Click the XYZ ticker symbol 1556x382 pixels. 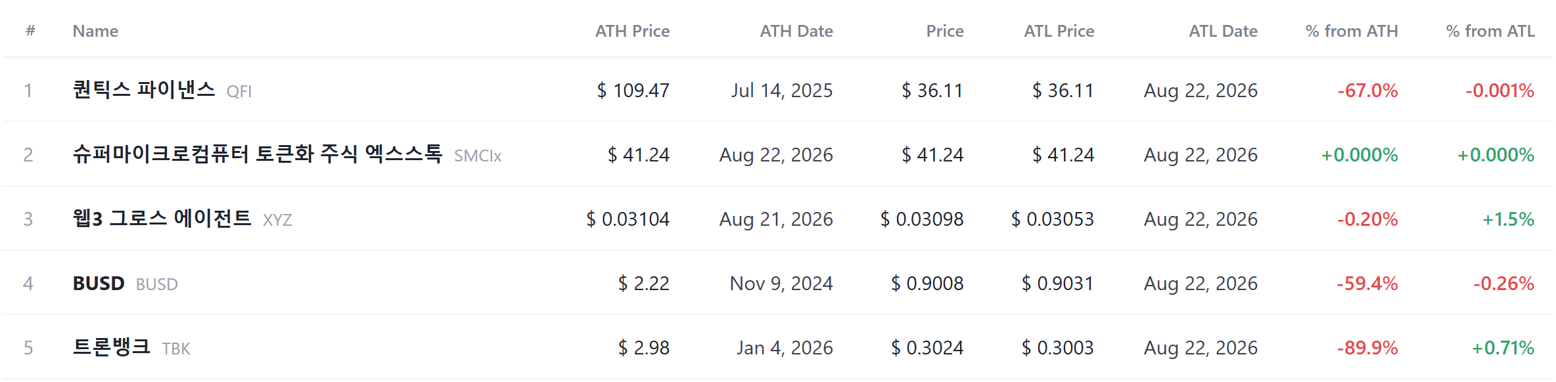pyautogui.click(x=277, y=220)
